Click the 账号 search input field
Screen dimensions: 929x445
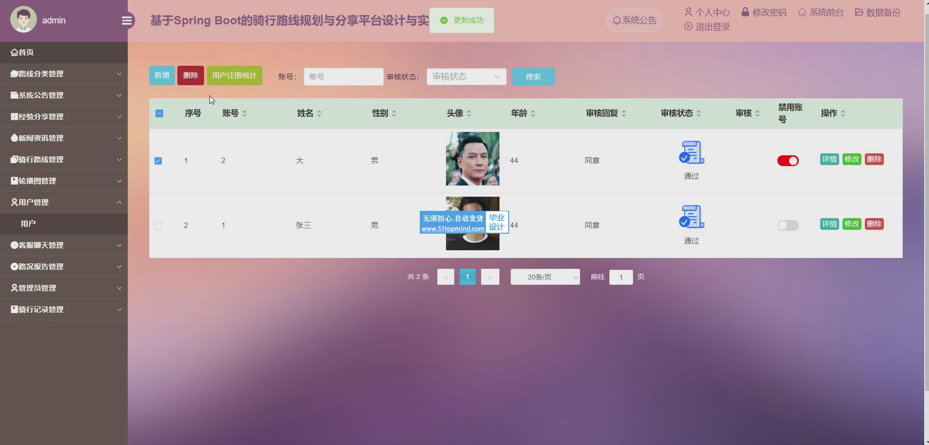click(343, 77)
